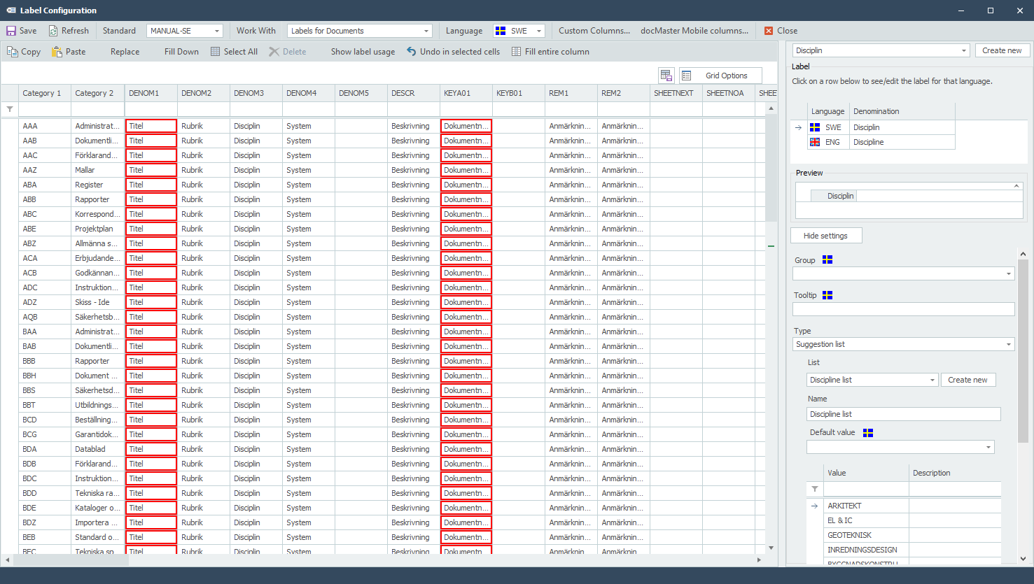Open the Discipline list dropdown
The height and width of the screenshot is (584, 1034).
coord(932,380)
